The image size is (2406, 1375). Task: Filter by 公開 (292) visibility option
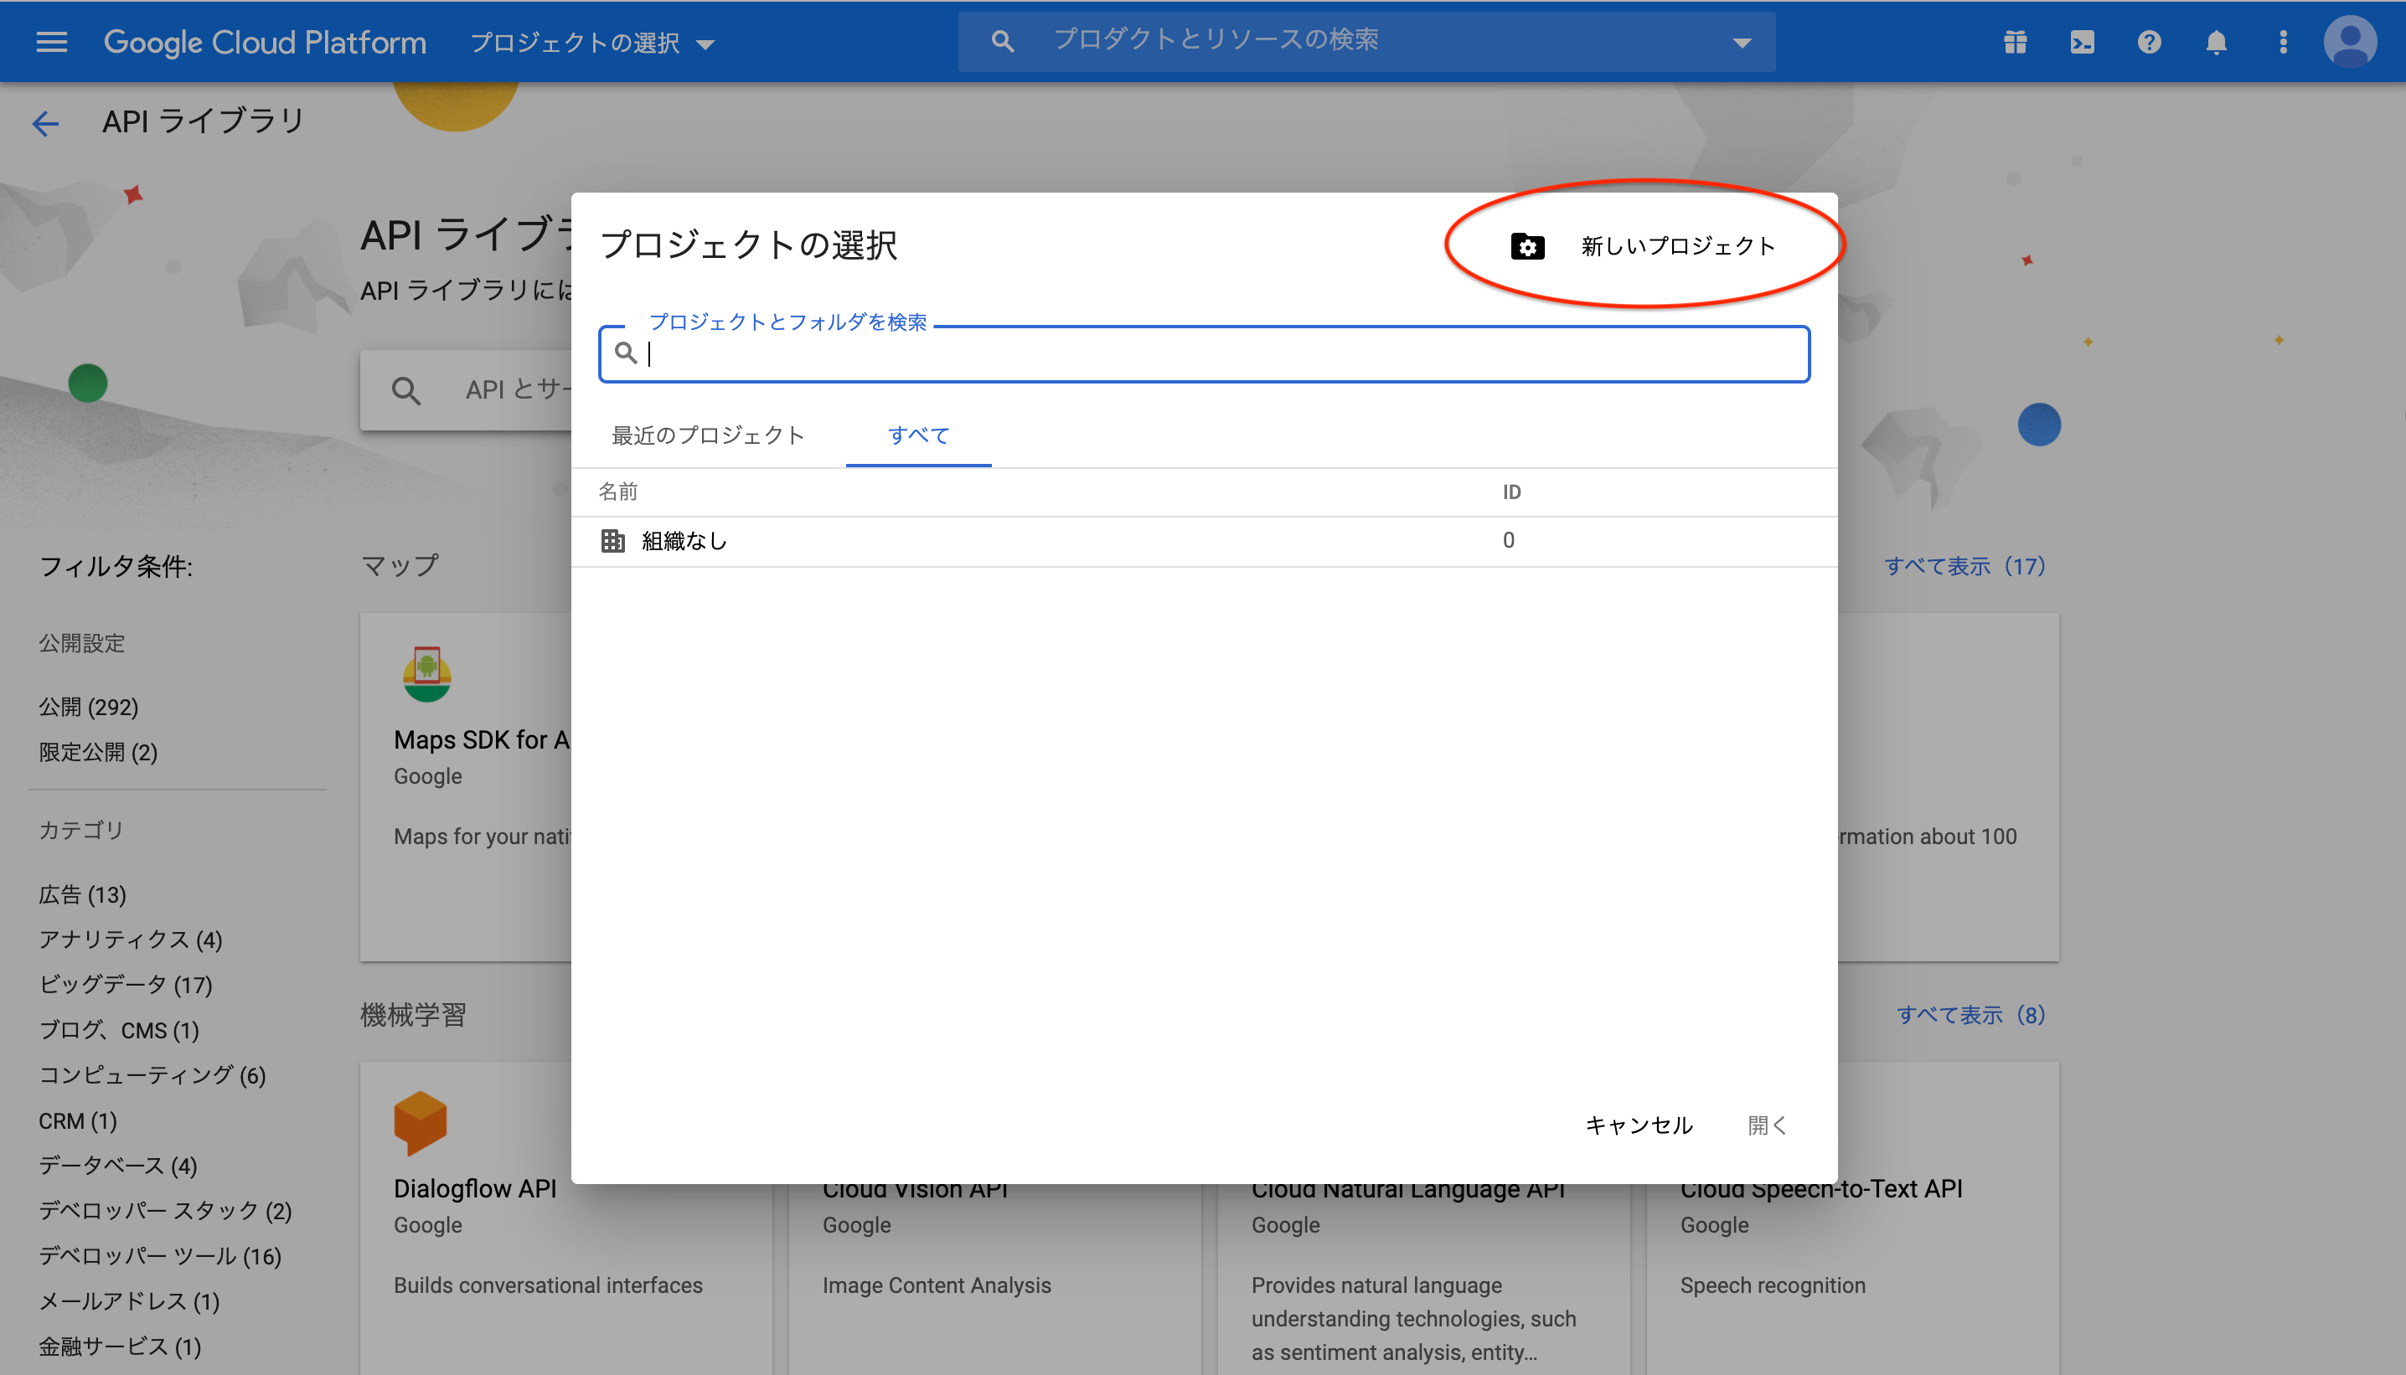[88, 707]
